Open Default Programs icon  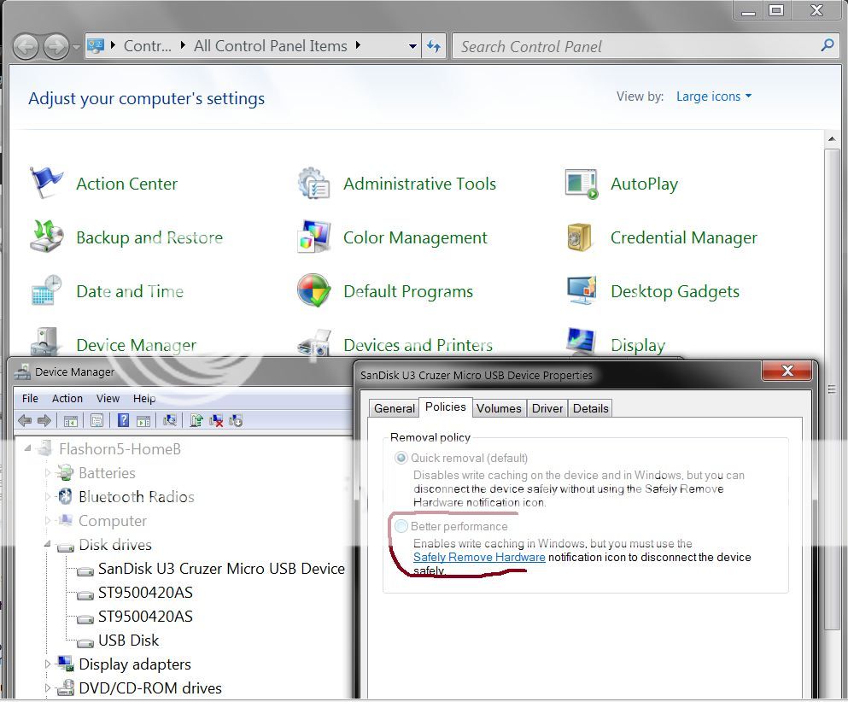pos(313,290)
